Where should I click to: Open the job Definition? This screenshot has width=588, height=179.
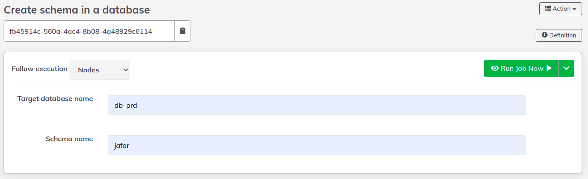[558, 35]
